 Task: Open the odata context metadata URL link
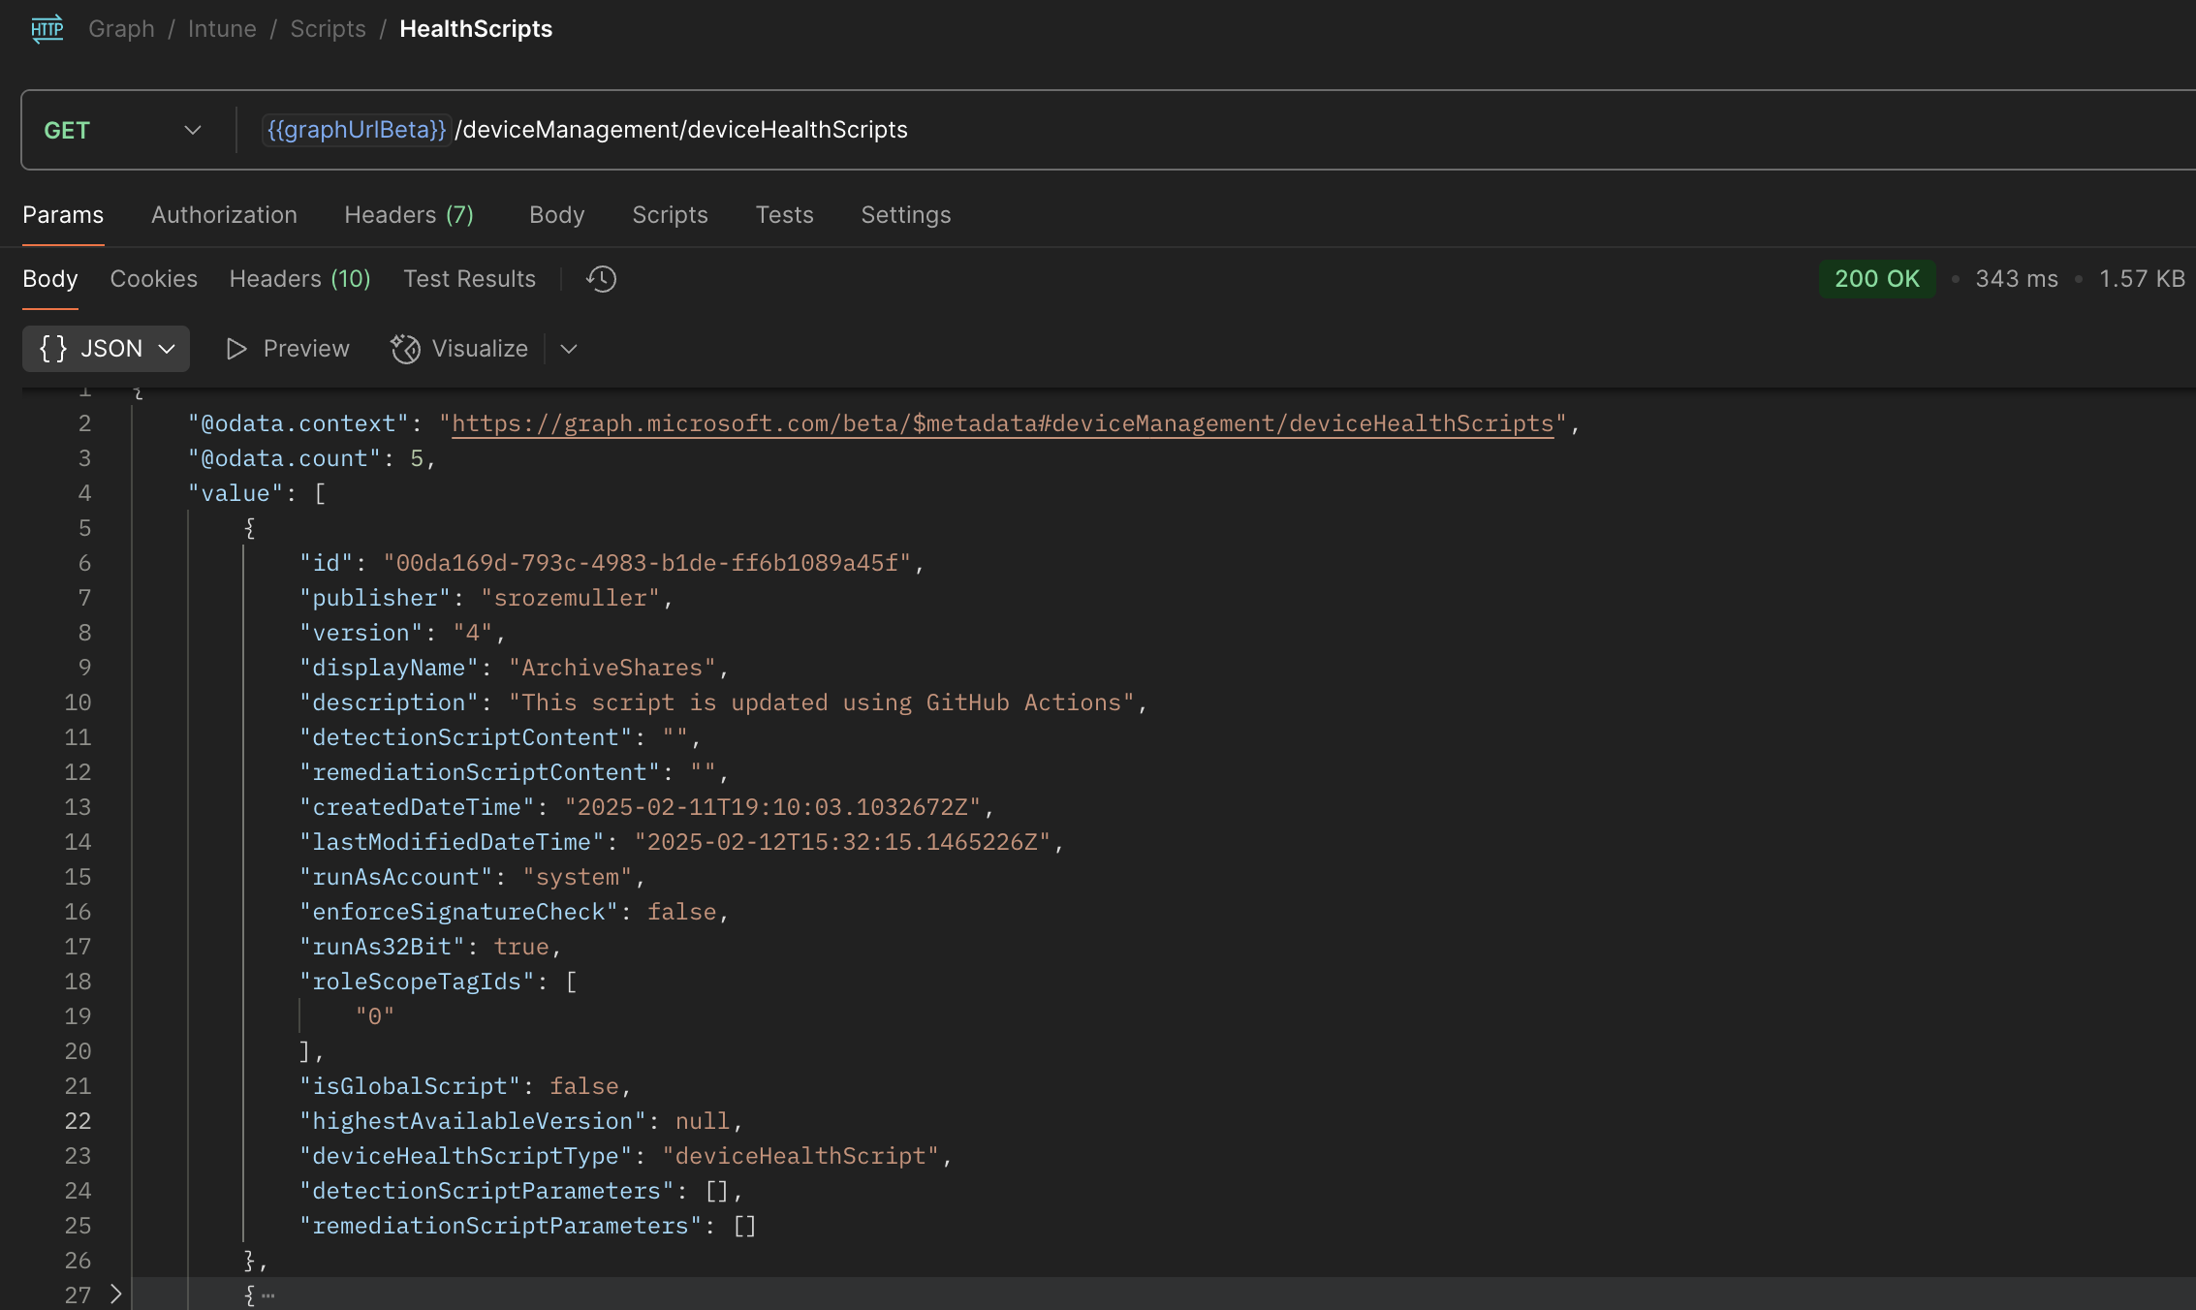[1003, 423]
